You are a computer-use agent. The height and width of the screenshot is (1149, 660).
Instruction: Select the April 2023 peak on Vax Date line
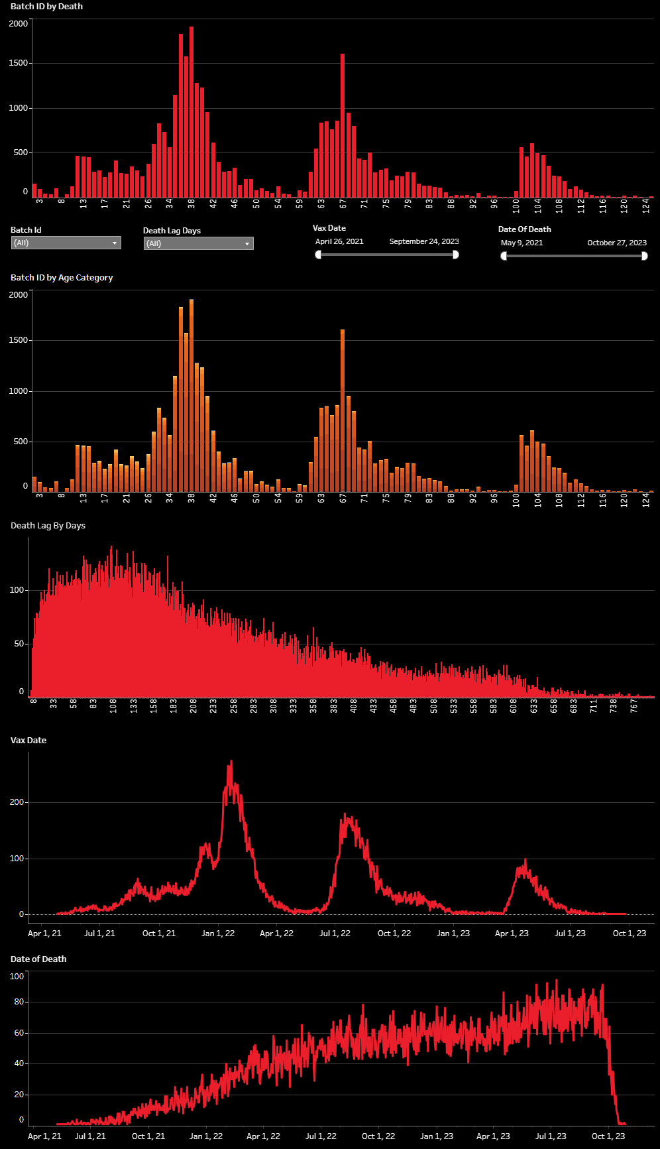click(525, 861)
